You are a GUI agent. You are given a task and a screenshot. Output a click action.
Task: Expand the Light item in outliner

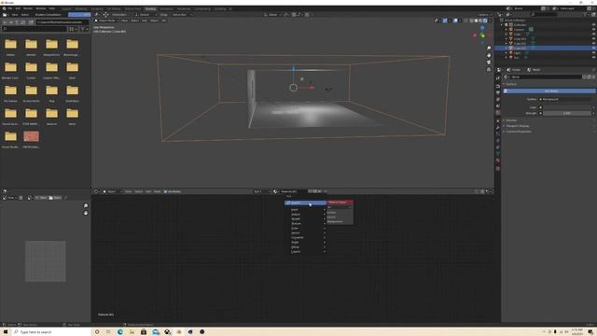point(507,53)
